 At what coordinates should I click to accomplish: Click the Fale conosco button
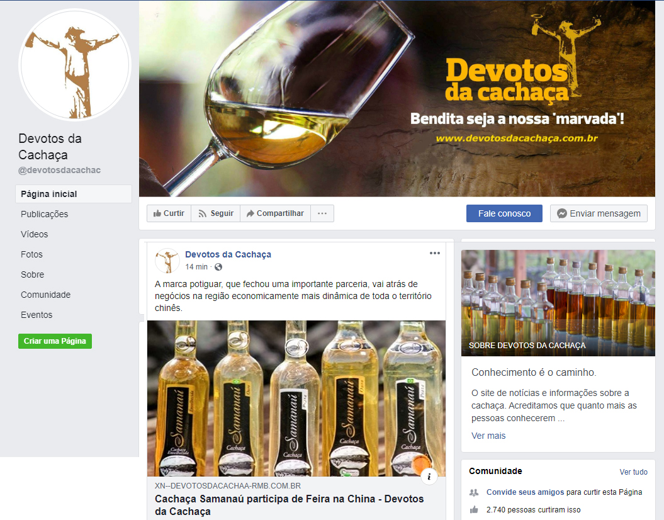point(504,213)
